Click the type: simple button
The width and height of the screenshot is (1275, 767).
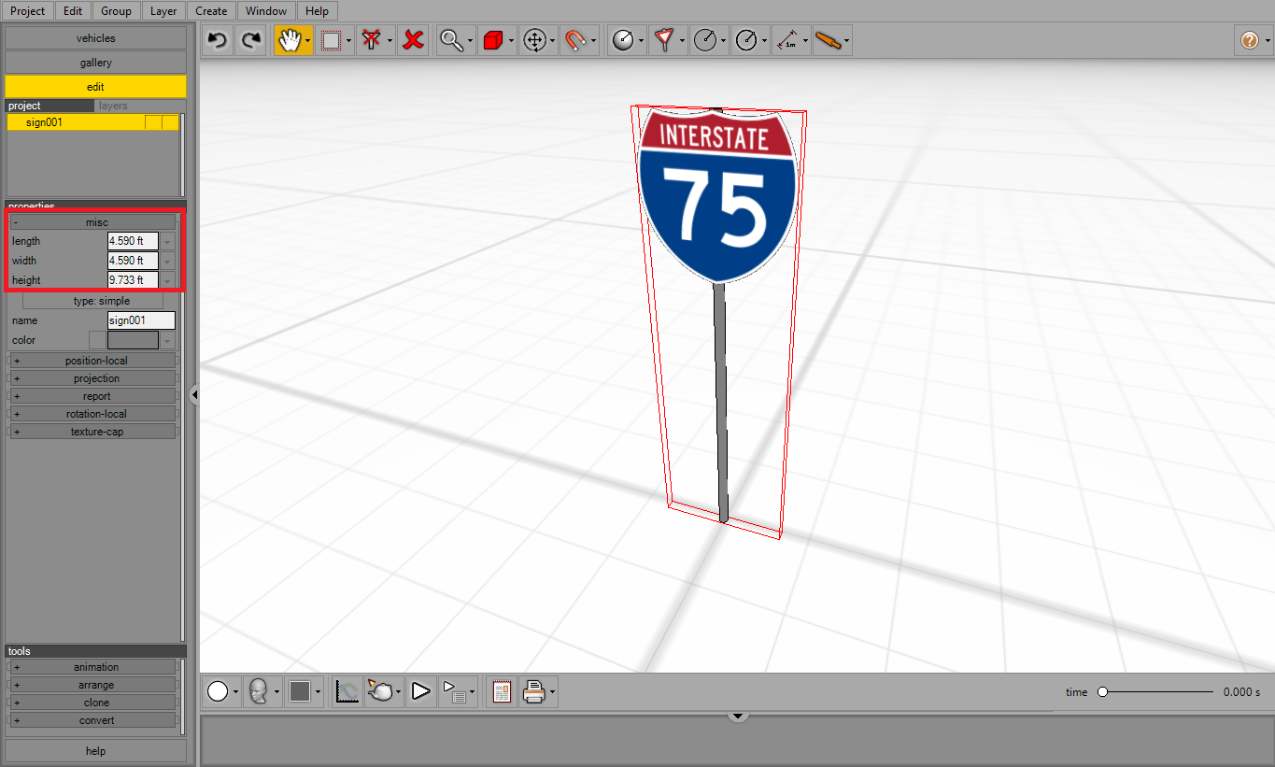point(92,301)
